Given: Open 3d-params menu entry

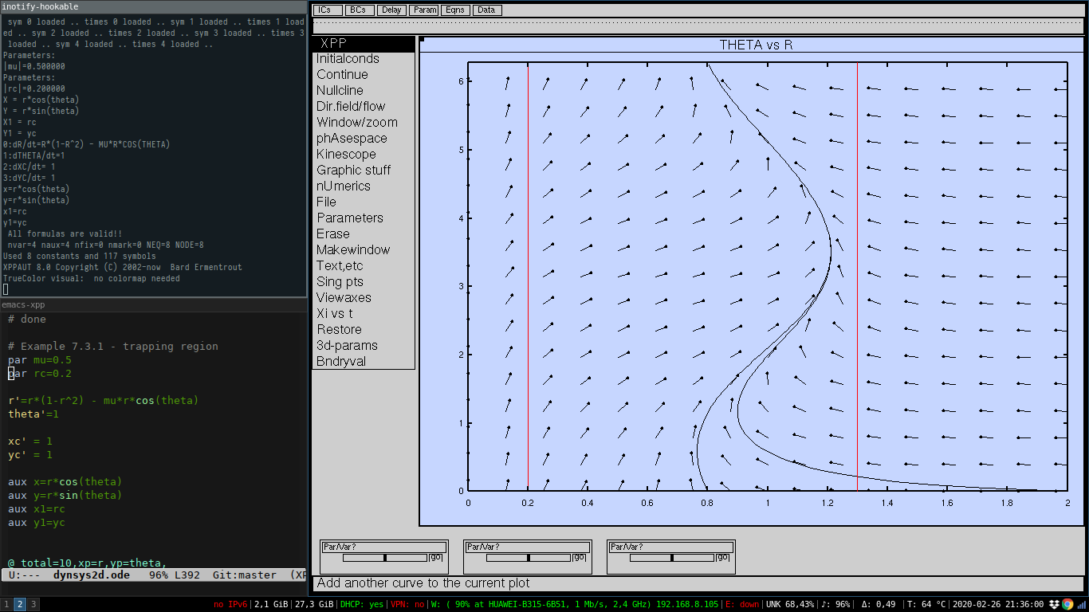Looking at the screenshot, I should point(364,346).
